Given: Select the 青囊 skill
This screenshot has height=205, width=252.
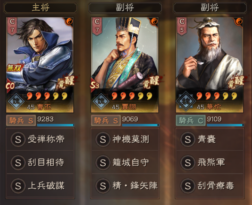Looking at the screenshot, I should (x=210, y=139).
